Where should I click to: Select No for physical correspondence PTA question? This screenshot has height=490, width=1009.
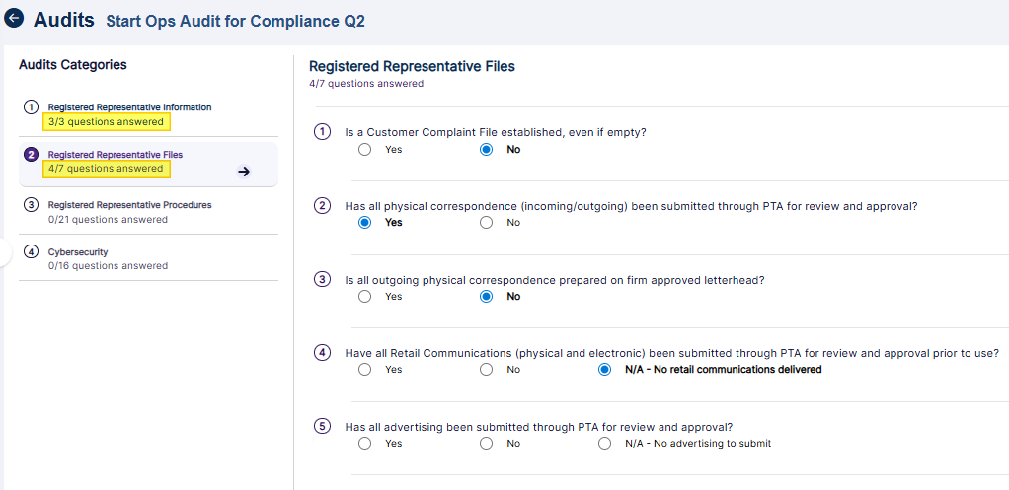click(x=486, y=223)
